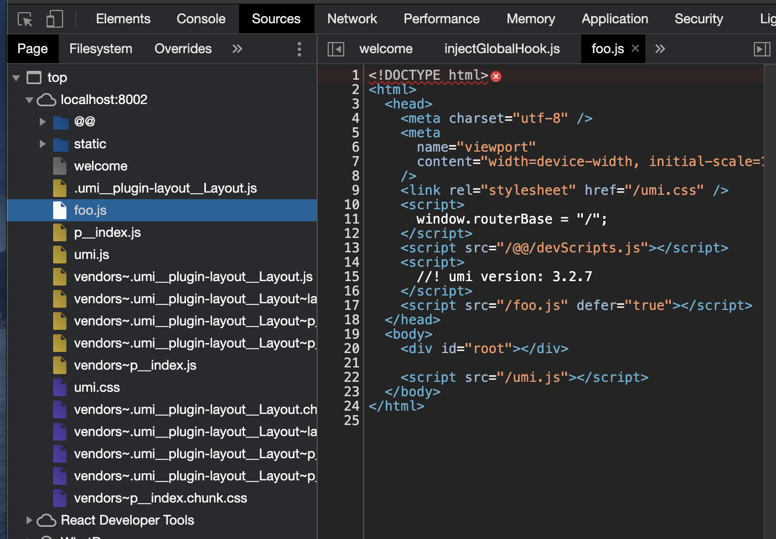Close the foo.js editor tab
Image resolution: width=776 pixels, height=539 pixels.
coord(636,49)
